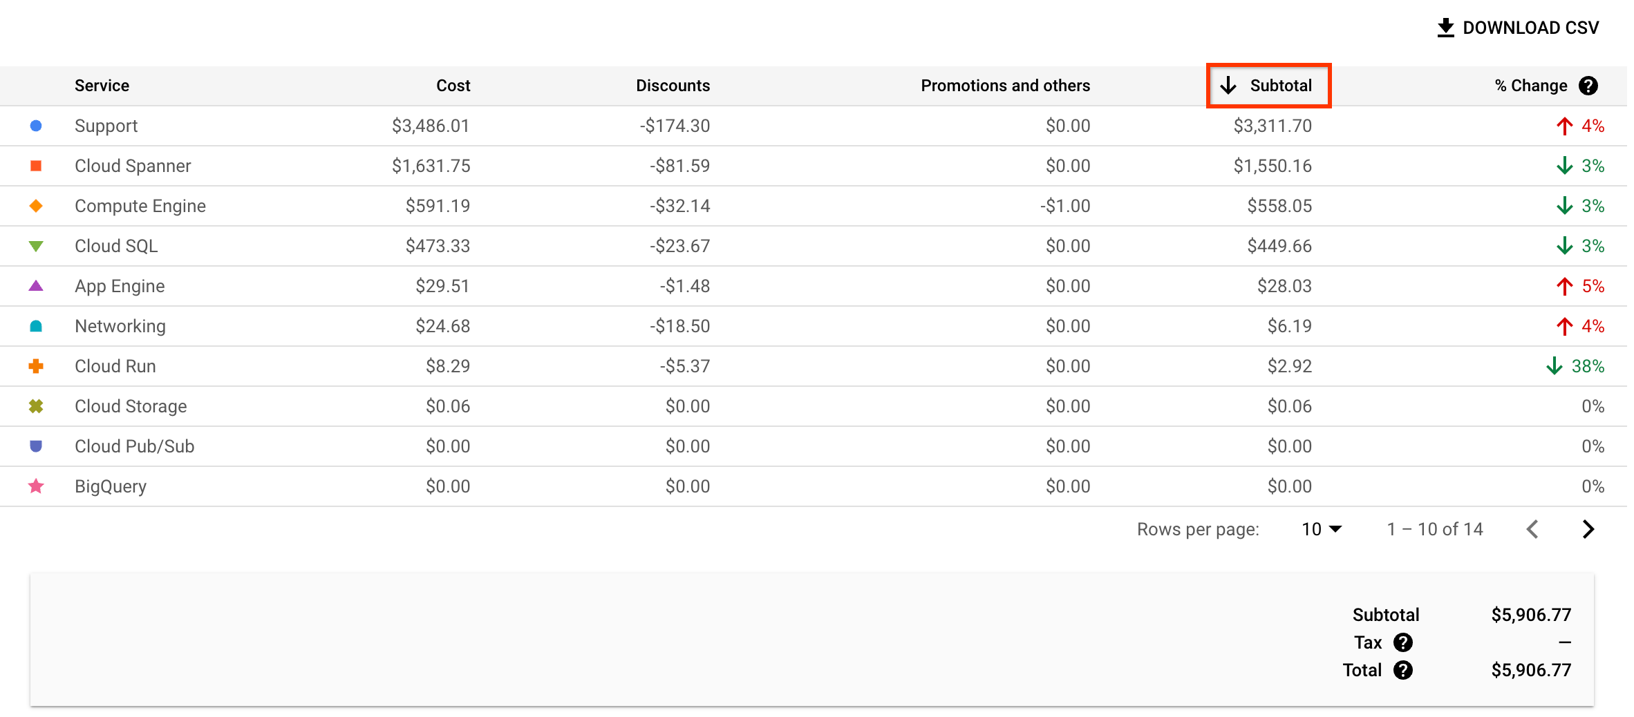Select the Cloud Storage service name

(131, 406)
